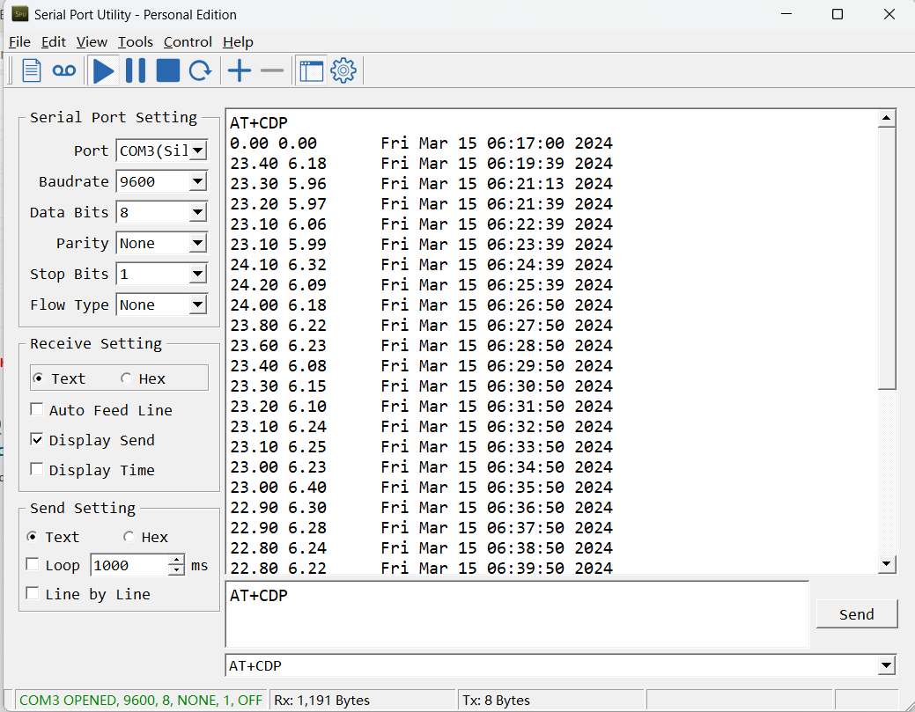Image resolution: width=915 pixels, height=712 pixels.
Task: Expand the Parity dropdown
Action: click(x=198, y=243)
